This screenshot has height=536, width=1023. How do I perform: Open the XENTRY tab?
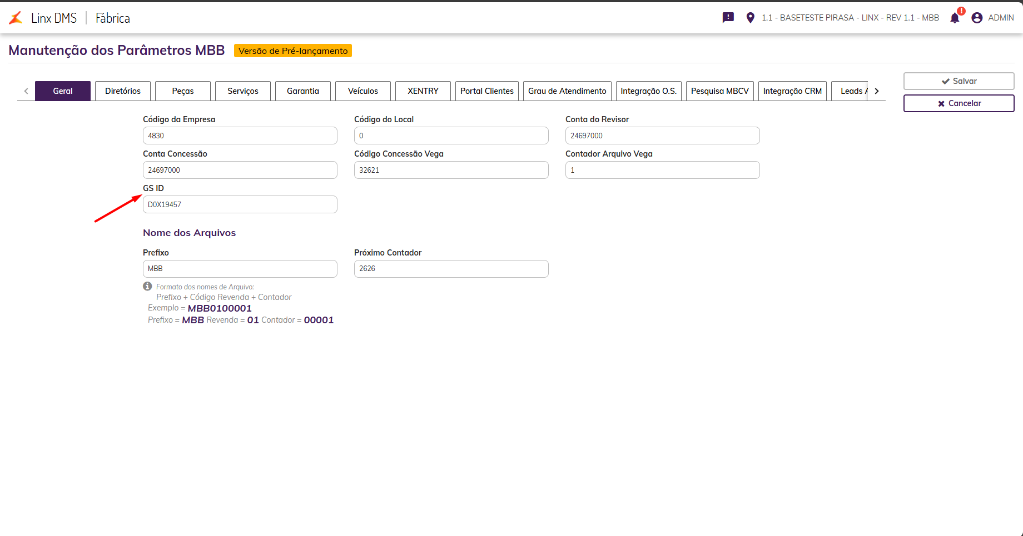(423, 91)
